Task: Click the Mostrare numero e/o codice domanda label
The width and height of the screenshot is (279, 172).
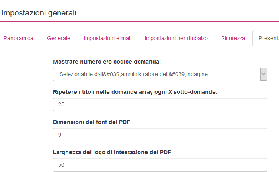Action: 107,62
